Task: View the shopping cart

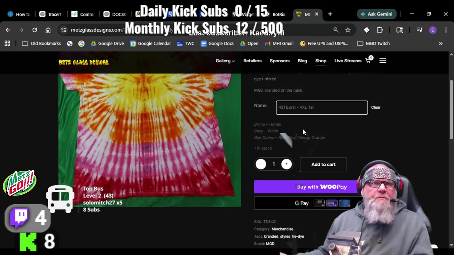Action: click(x=368, y=61)
